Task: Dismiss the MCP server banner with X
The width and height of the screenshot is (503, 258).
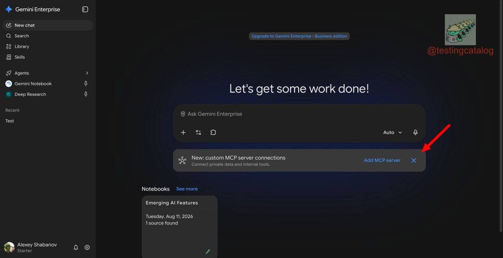Action: coord(414,161)
